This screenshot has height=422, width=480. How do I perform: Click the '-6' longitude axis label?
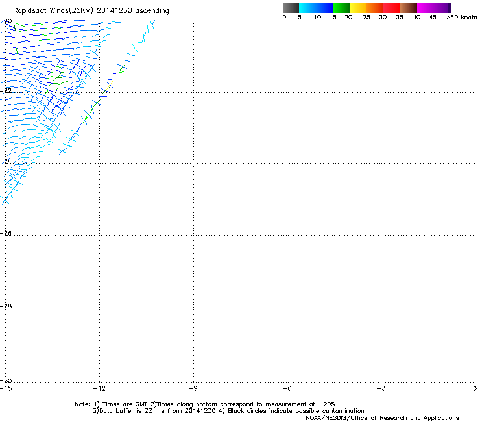tap(287, 388)
